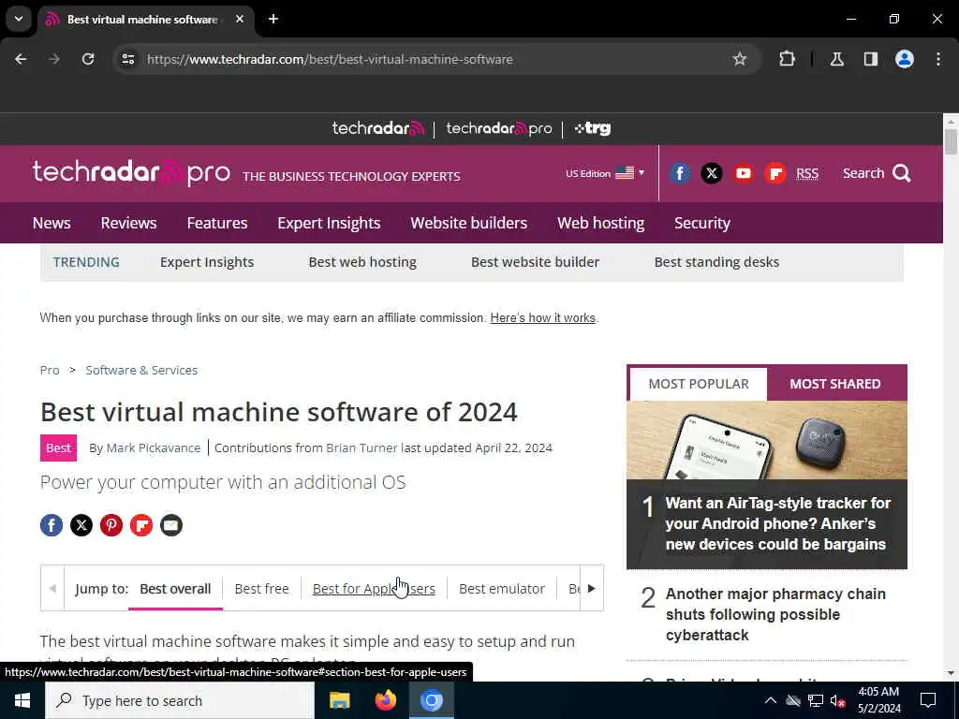Viewport: 959px width, 719px height.
Task: Open contributor Brian Turner profile
Action: point(361,448)
